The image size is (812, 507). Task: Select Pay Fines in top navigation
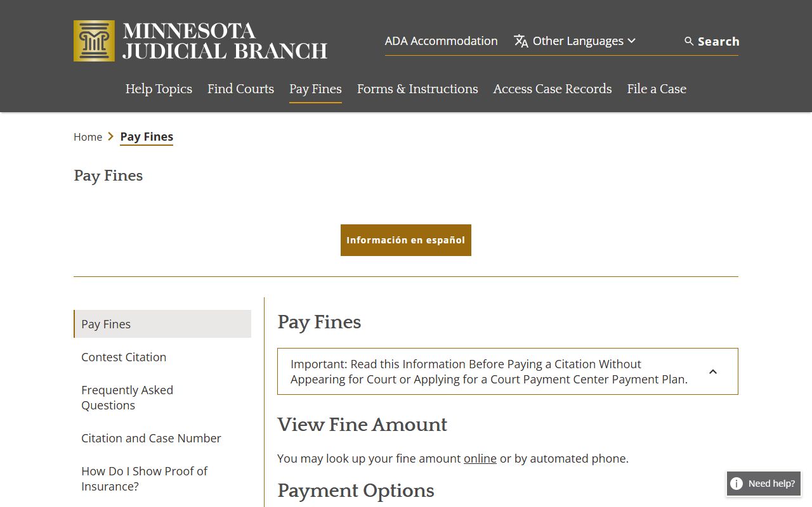pyautogui.click(x=315, y=89)
